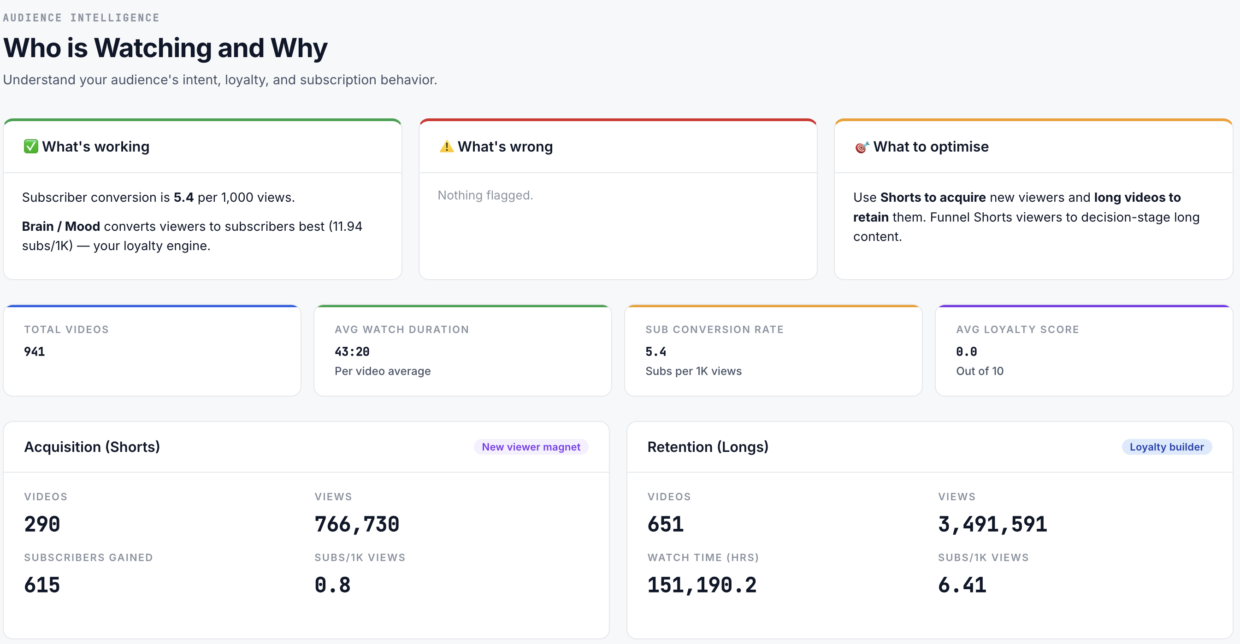Viewport: 1240px width, 644px height.
Task: Click the Nothing flagged text
Action: tap(485, 195)
